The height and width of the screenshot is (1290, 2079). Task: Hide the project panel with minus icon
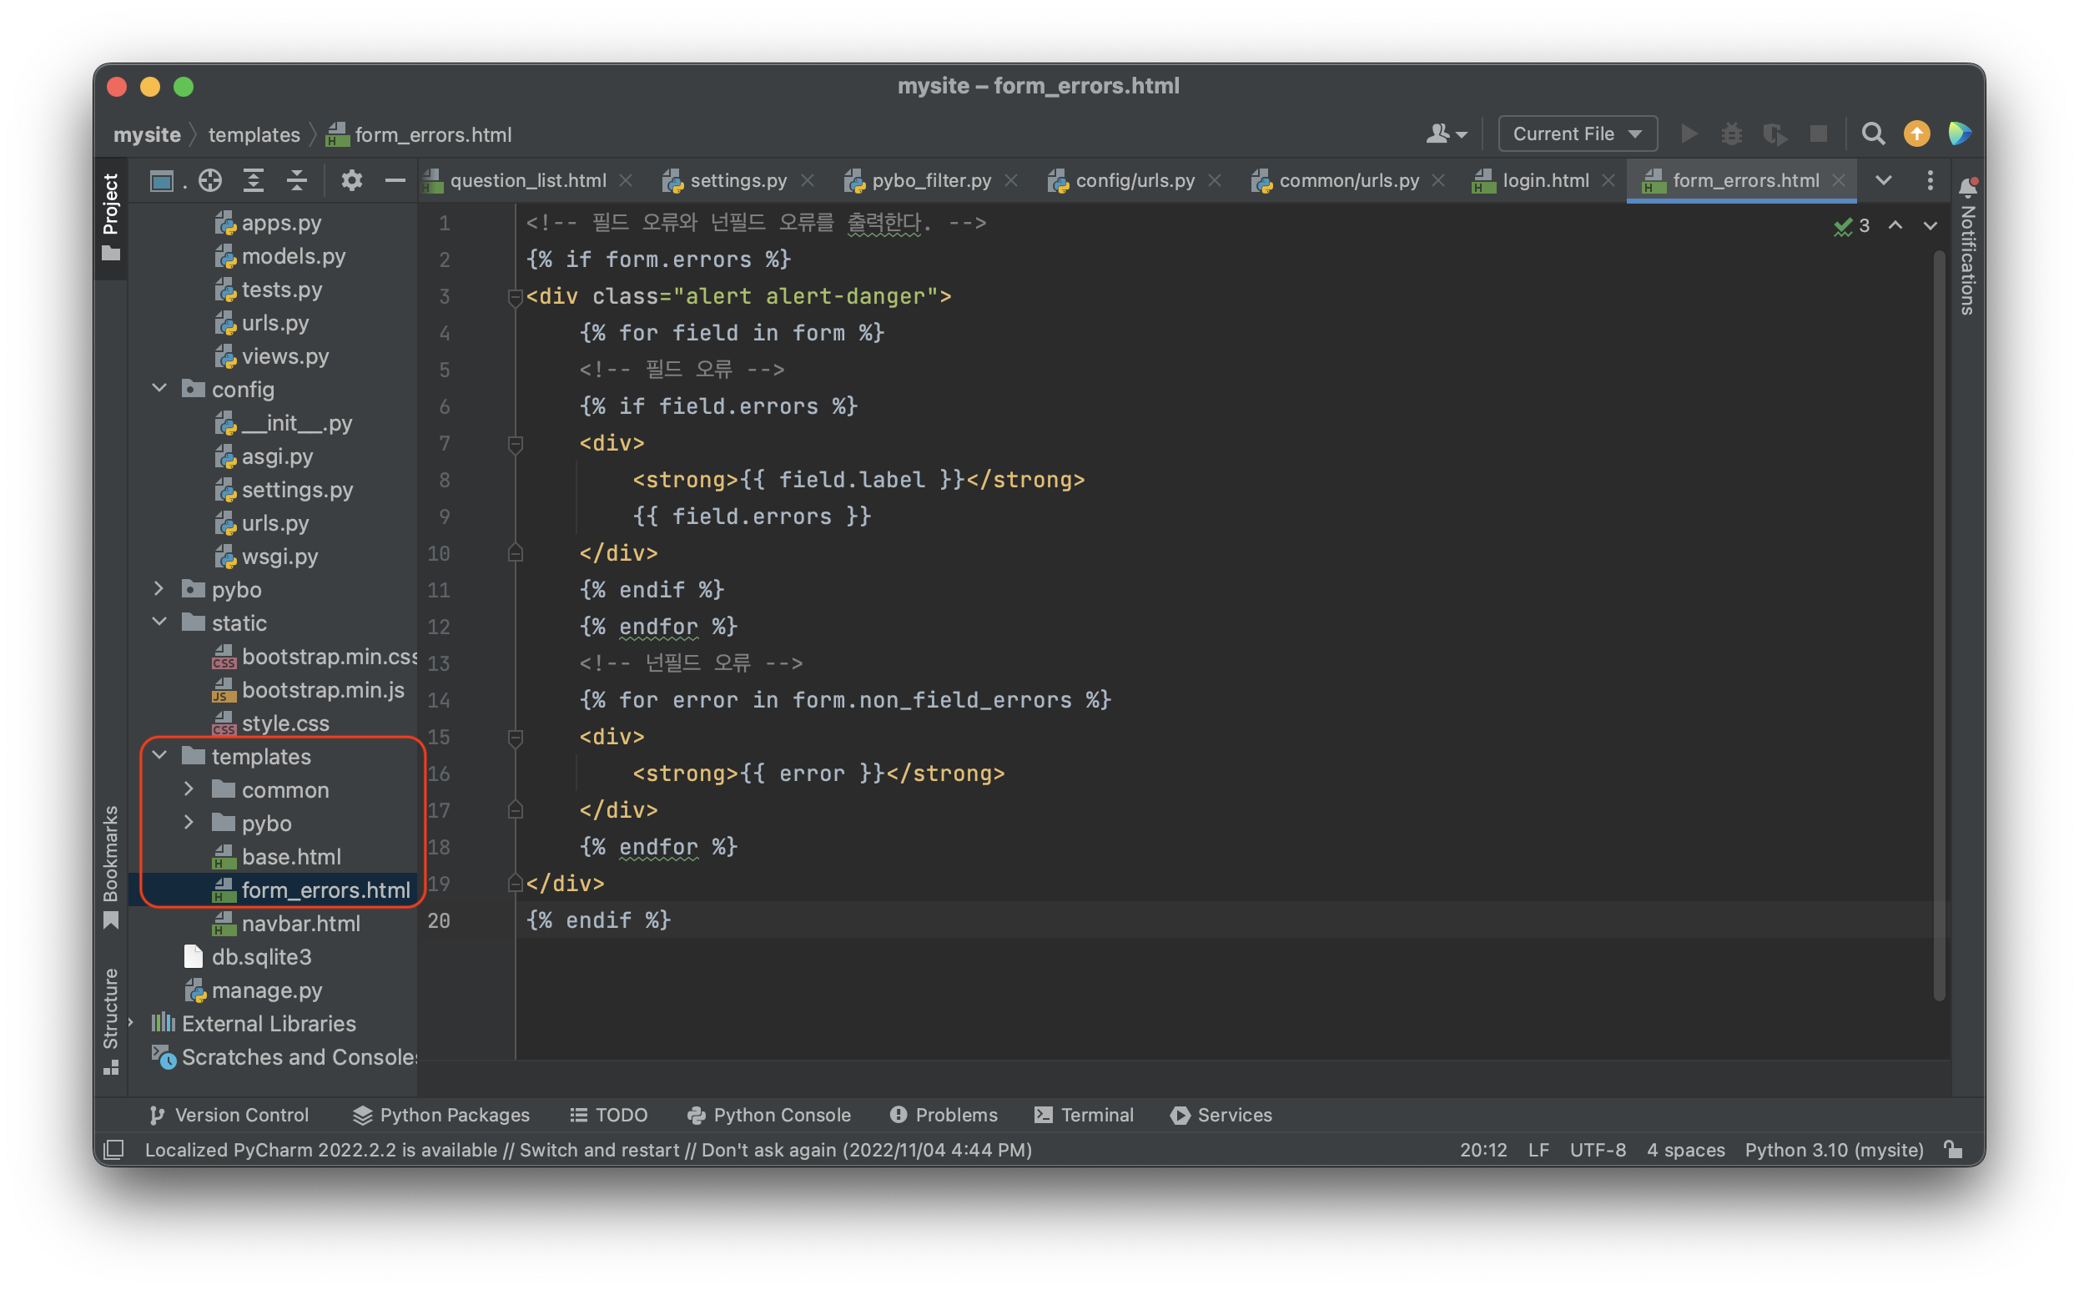point(394,180)
